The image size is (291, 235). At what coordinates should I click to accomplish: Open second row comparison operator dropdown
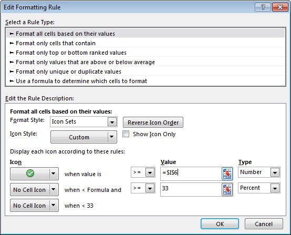[143, 188]
